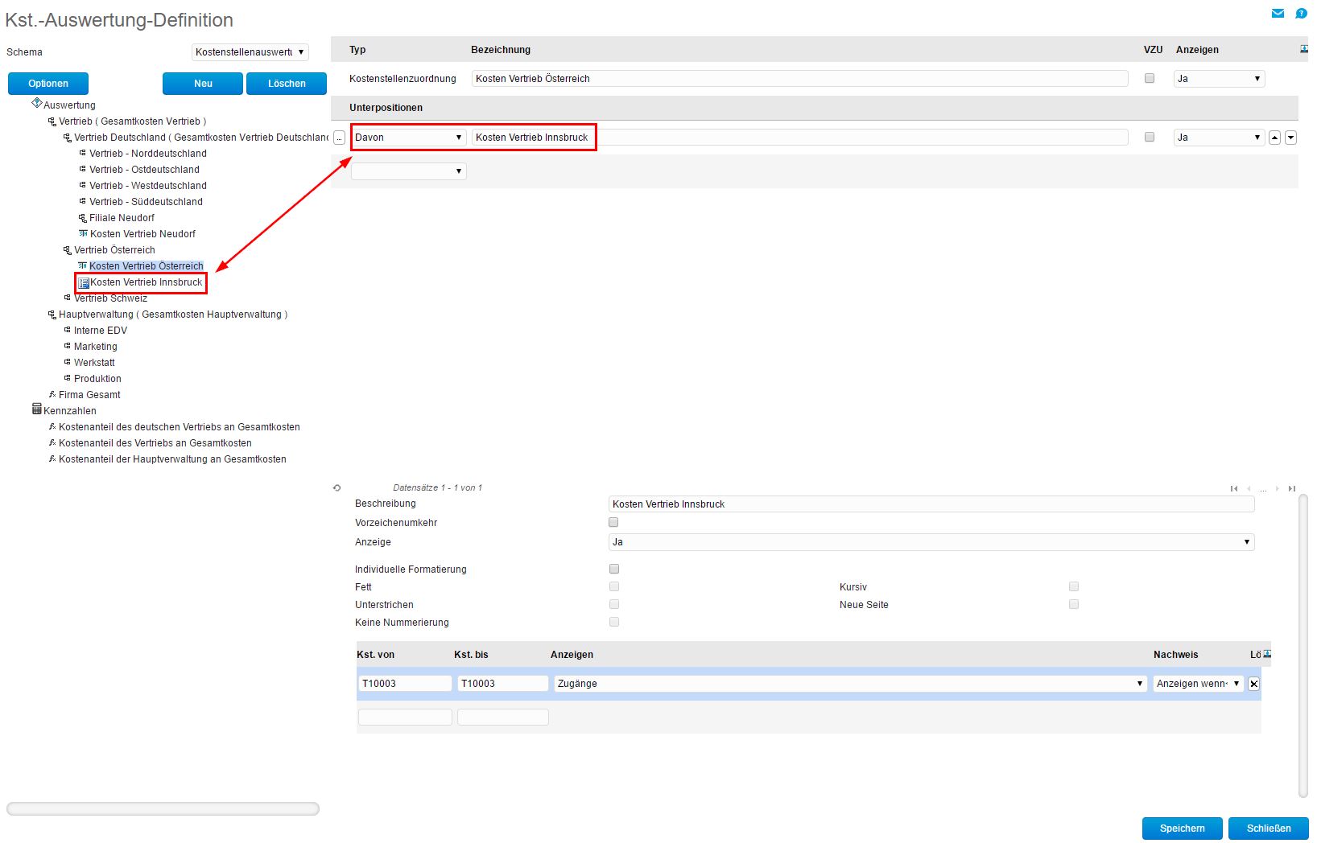1317x843 pixels.
Task: Move Unterposition row down with arrow button
Action: pyautogui.click(x=1290, y=138)
